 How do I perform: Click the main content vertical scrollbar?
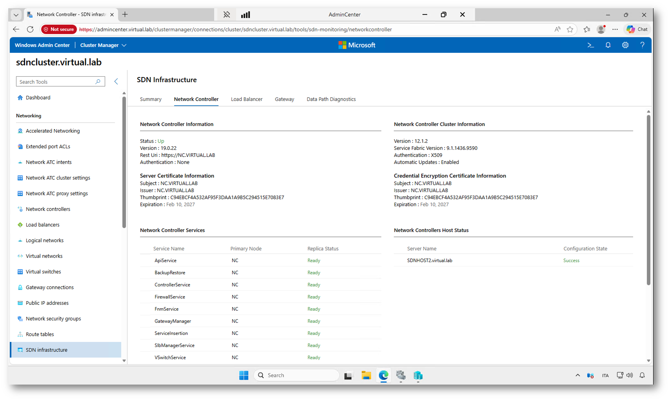coord(648,200)
